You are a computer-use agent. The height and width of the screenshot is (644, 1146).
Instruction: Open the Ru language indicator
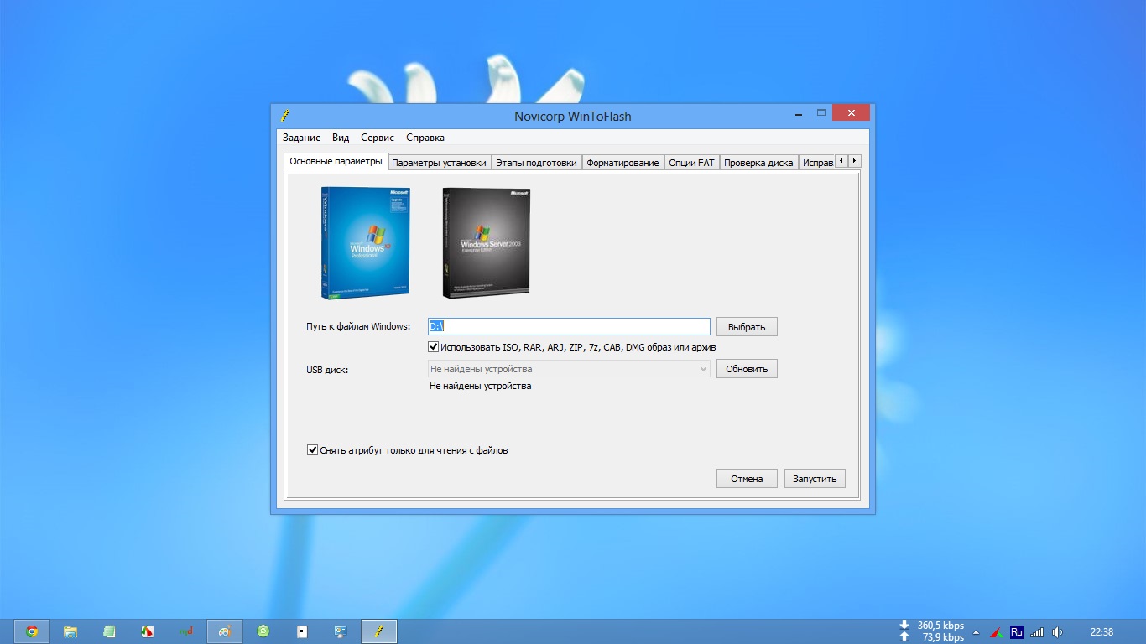pos(1017,631)
